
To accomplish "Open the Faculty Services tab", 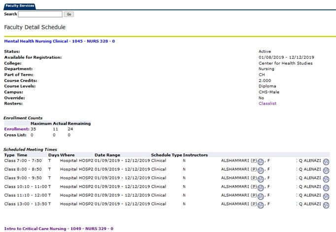I will pyautogui.click(x=20, y=6).
